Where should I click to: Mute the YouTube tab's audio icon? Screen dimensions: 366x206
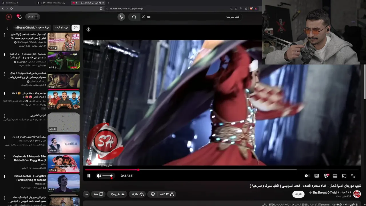coord(76,3)
